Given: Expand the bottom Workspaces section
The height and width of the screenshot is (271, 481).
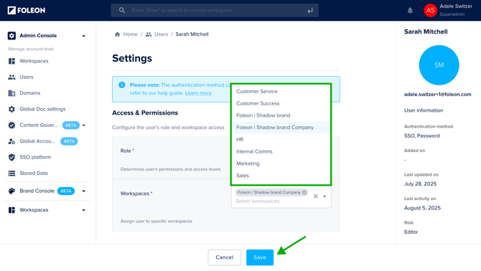Looking at the screenshot, I should (84, 210).
